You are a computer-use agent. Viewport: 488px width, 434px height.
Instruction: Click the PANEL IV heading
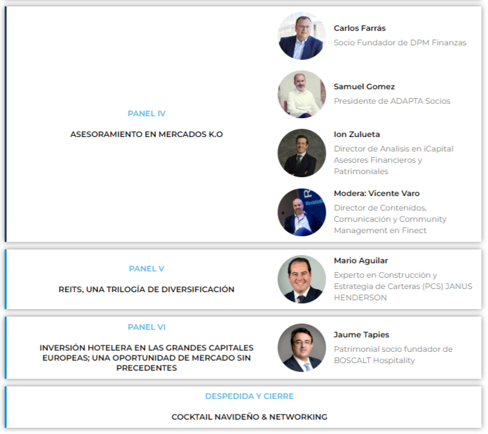pos(147,114)
